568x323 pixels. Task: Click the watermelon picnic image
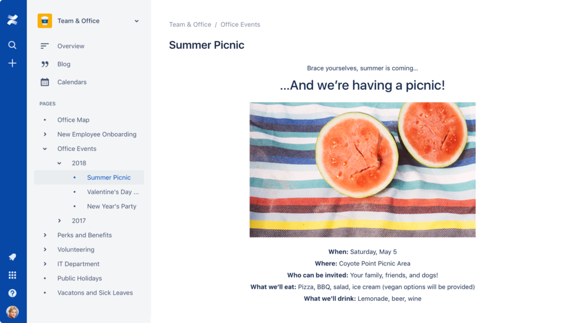tap(362, 169)
